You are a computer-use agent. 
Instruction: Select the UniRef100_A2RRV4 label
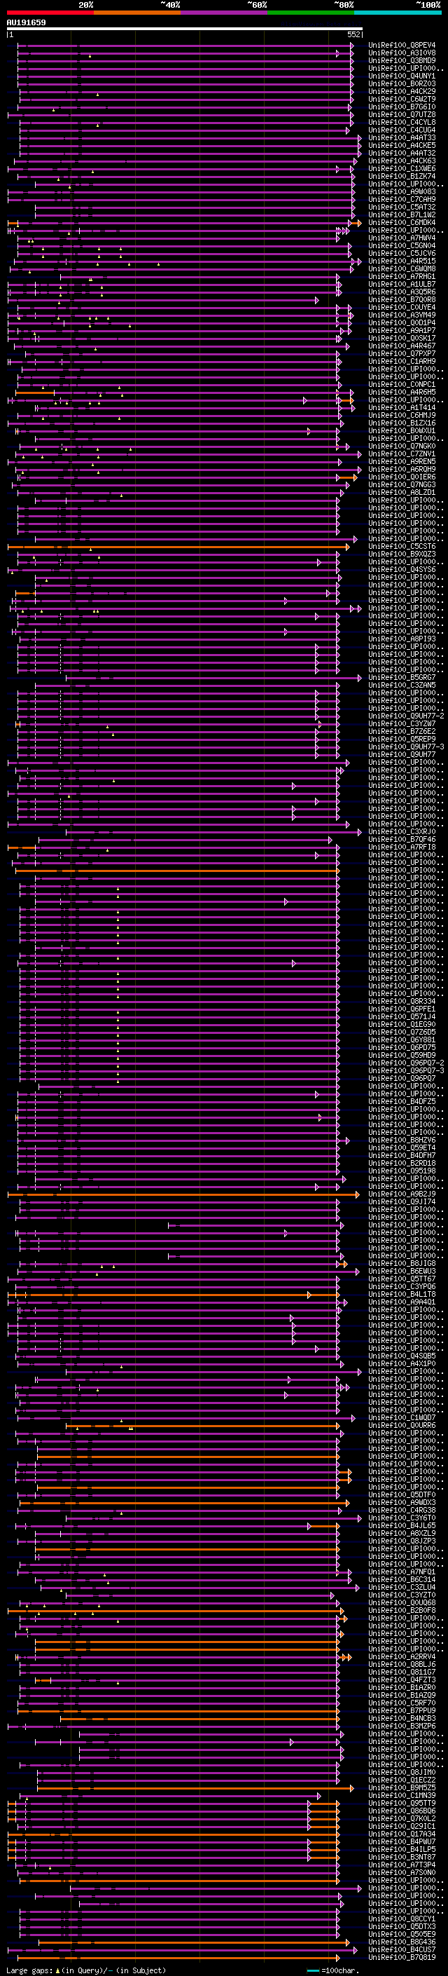402,1658
